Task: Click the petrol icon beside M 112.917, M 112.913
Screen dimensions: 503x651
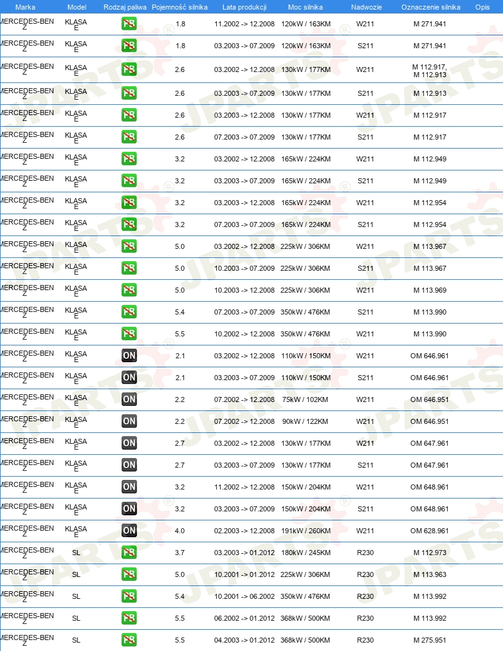Action: click(129, 69)
